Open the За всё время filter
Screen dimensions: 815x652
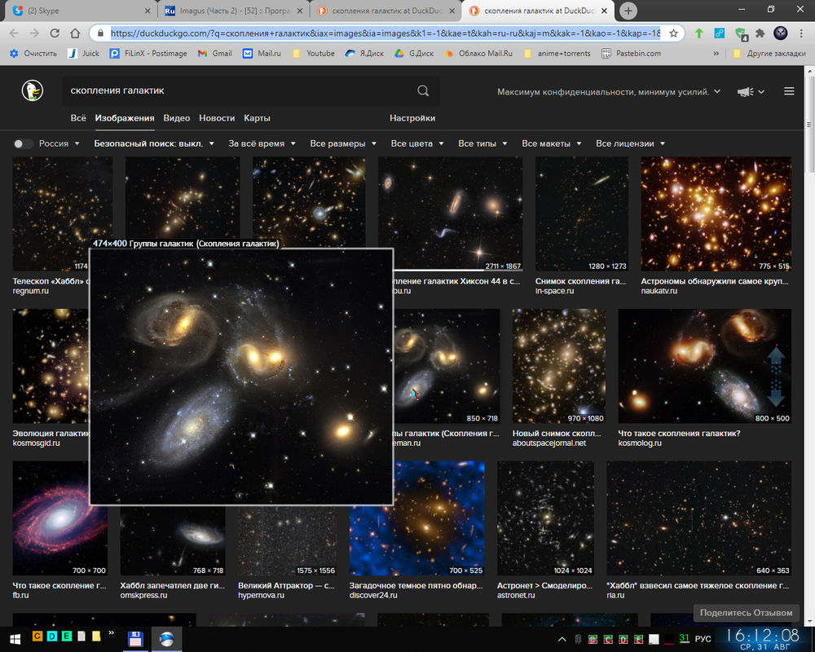coord(262,143)
